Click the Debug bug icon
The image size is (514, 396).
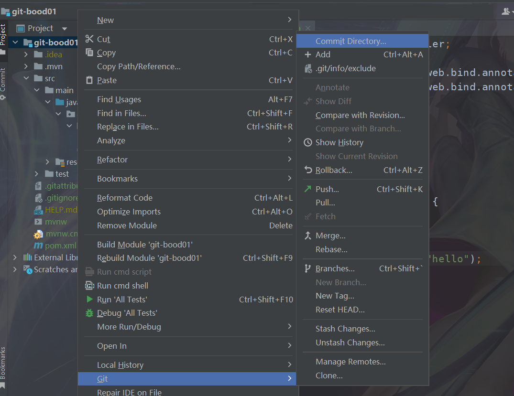click(89, 313)
